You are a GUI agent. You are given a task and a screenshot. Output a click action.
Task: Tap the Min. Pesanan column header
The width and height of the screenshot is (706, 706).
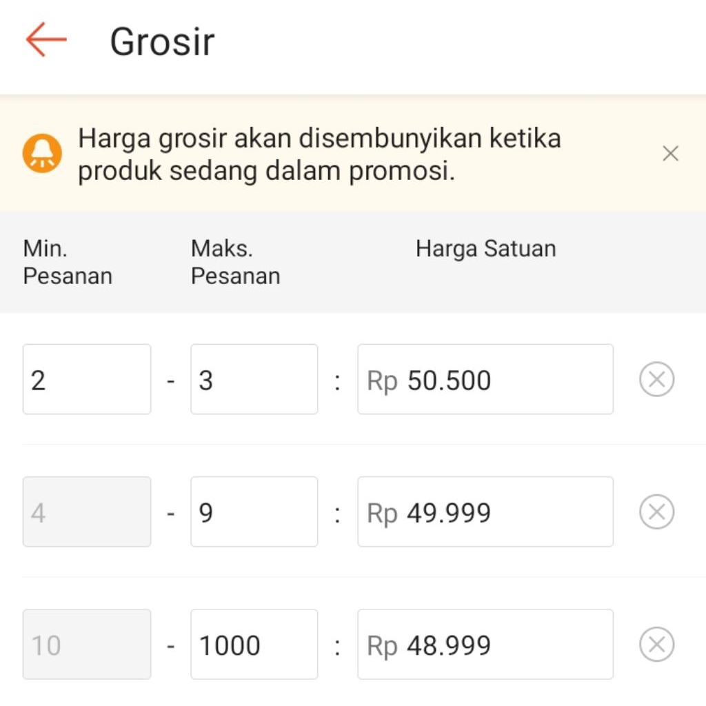68,262
